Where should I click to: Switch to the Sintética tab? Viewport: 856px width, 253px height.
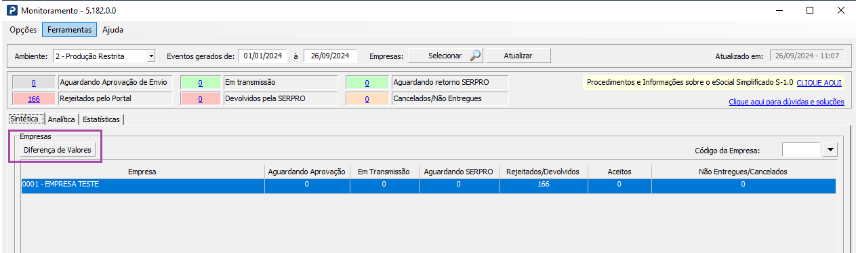point(26,119)
